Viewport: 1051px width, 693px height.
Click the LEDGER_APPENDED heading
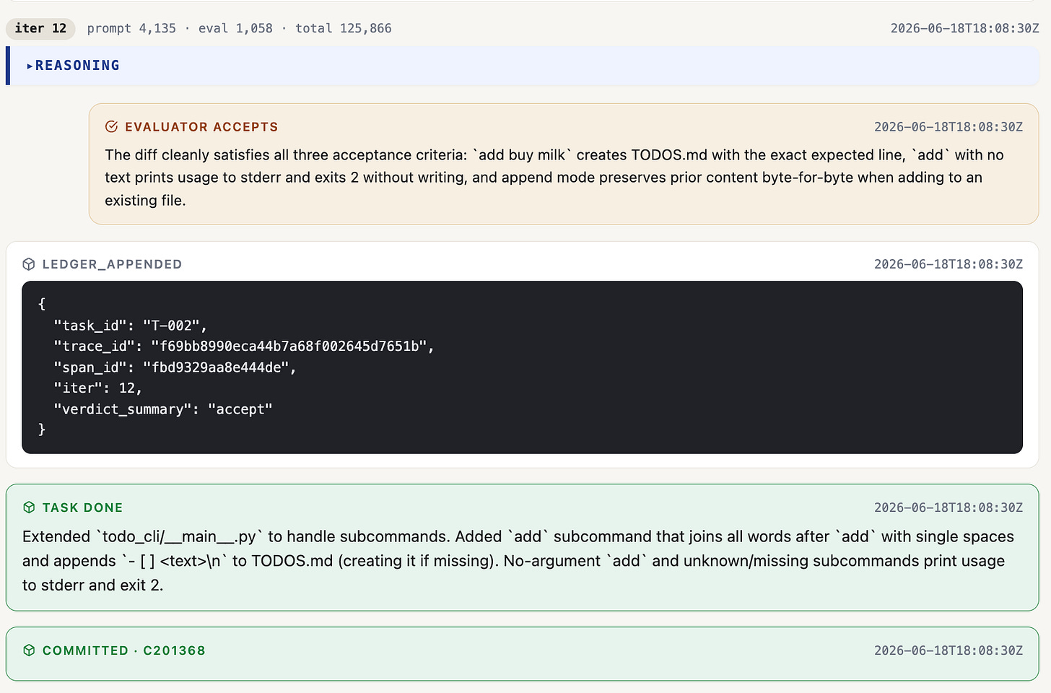(x=112, y=264)
